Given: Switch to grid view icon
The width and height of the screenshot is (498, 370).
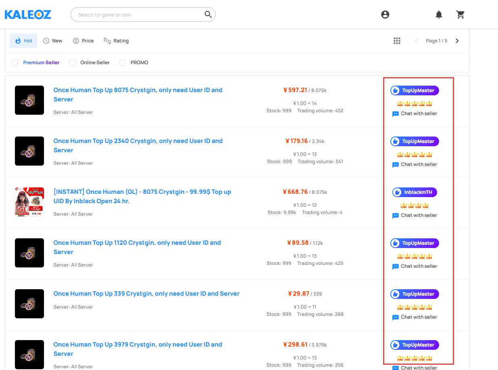Looking at the screenshot, I should (397, 41).
